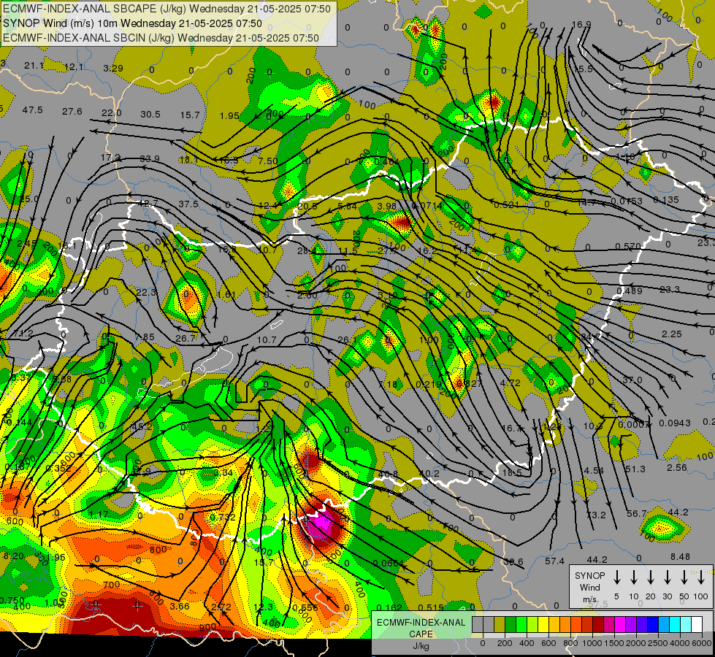Click the station value 26.7
Screen dimensions: 715x657
[x=185, y=338]
